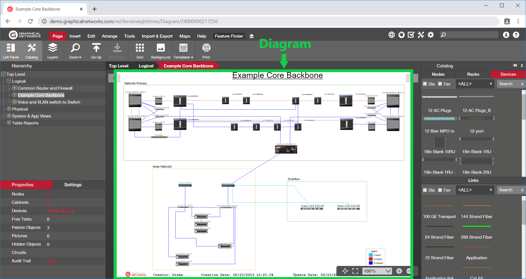Enable the Fav checkbox in Links section

(x=440, y=190)
